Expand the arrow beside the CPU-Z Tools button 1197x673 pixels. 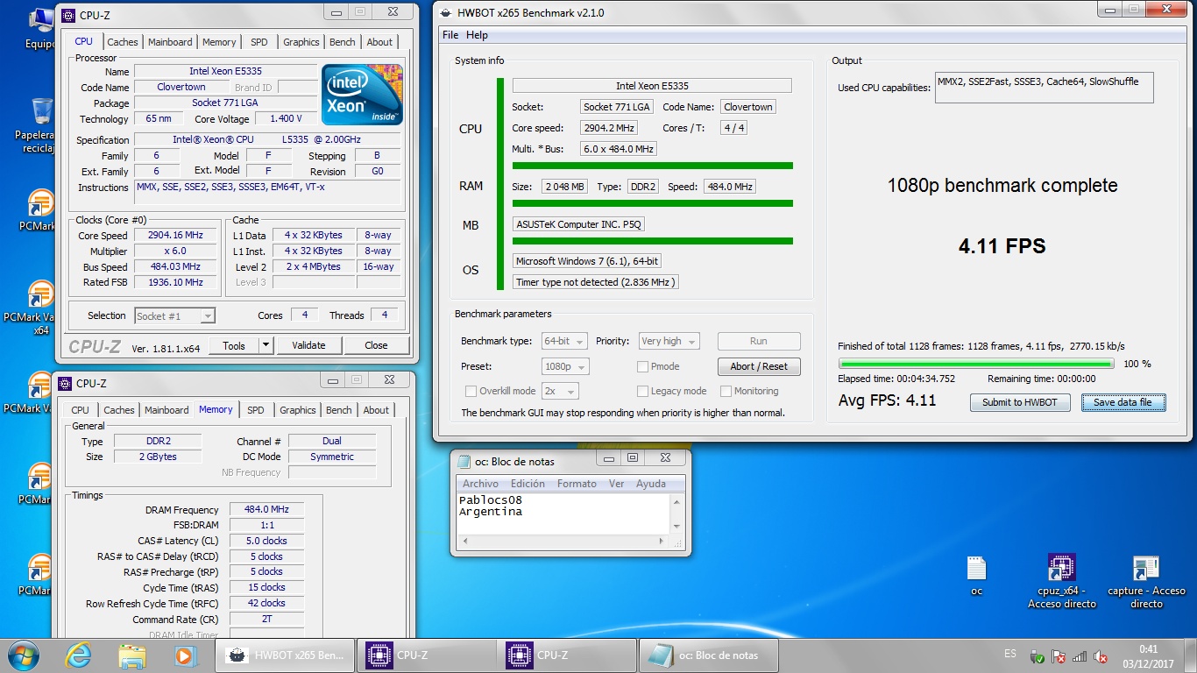click(266, 345)
